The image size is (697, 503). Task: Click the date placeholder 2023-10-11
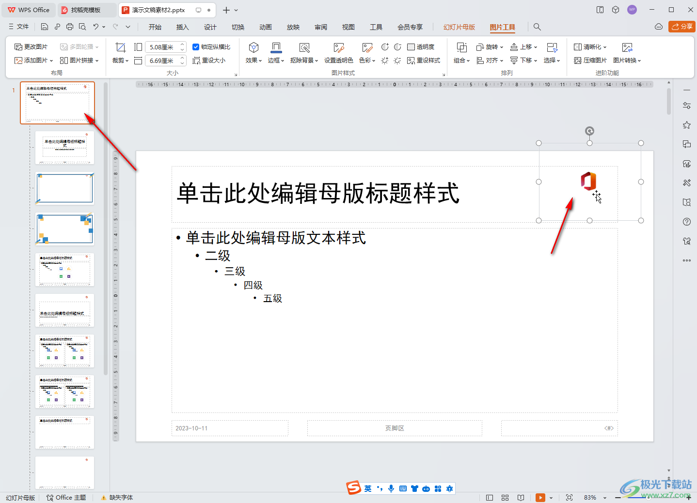pyautogui.click(x=230, y=428)
